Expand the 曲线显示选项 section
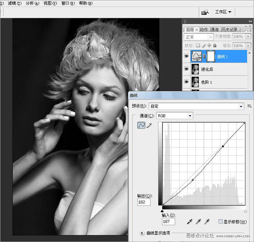254x242 pixels. tap(142, 233)
